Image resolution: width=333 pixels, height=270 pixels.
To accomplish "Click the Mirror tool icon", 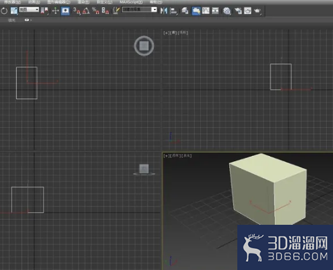I will click(x=164, y=11).
